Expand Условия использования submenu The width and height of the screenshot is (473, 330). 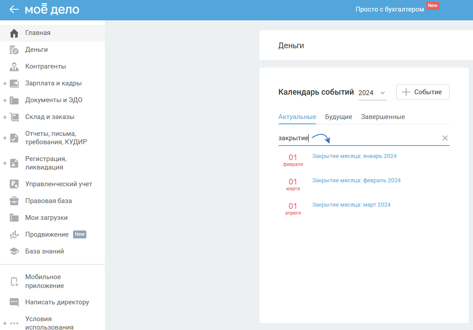[5, 323]
